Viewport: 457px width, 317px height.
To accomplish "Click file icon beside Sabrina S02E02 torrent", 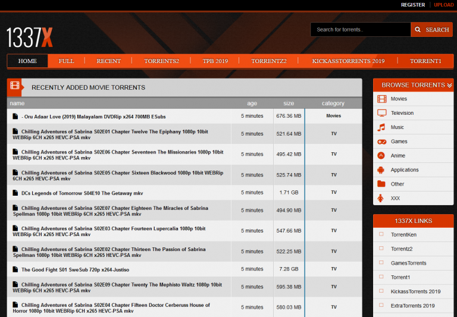I will 15,249.
